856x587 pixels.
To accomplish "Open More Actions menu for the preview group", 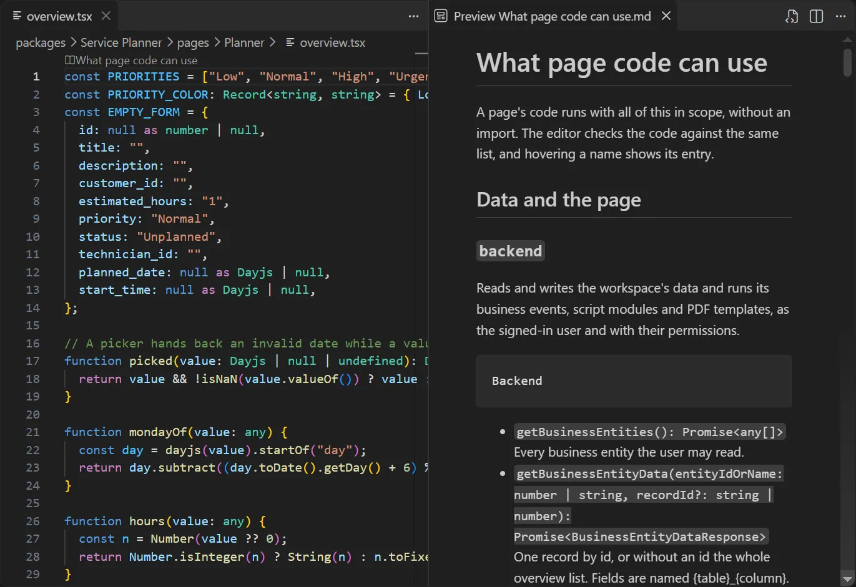I will point(840,16).
